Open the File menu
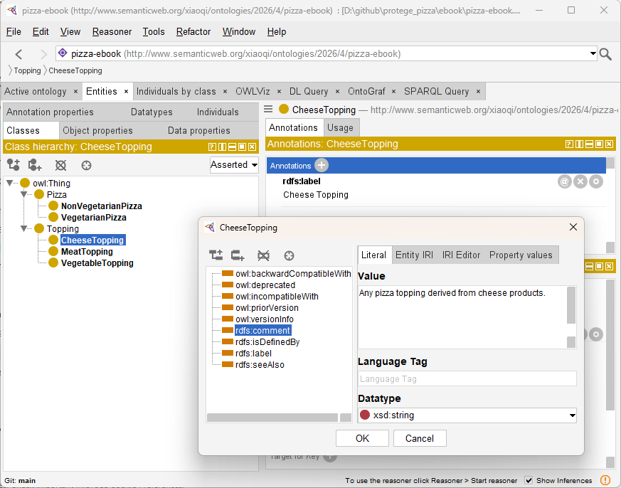This screenshot has width=621, height=488. coord(14,32)
